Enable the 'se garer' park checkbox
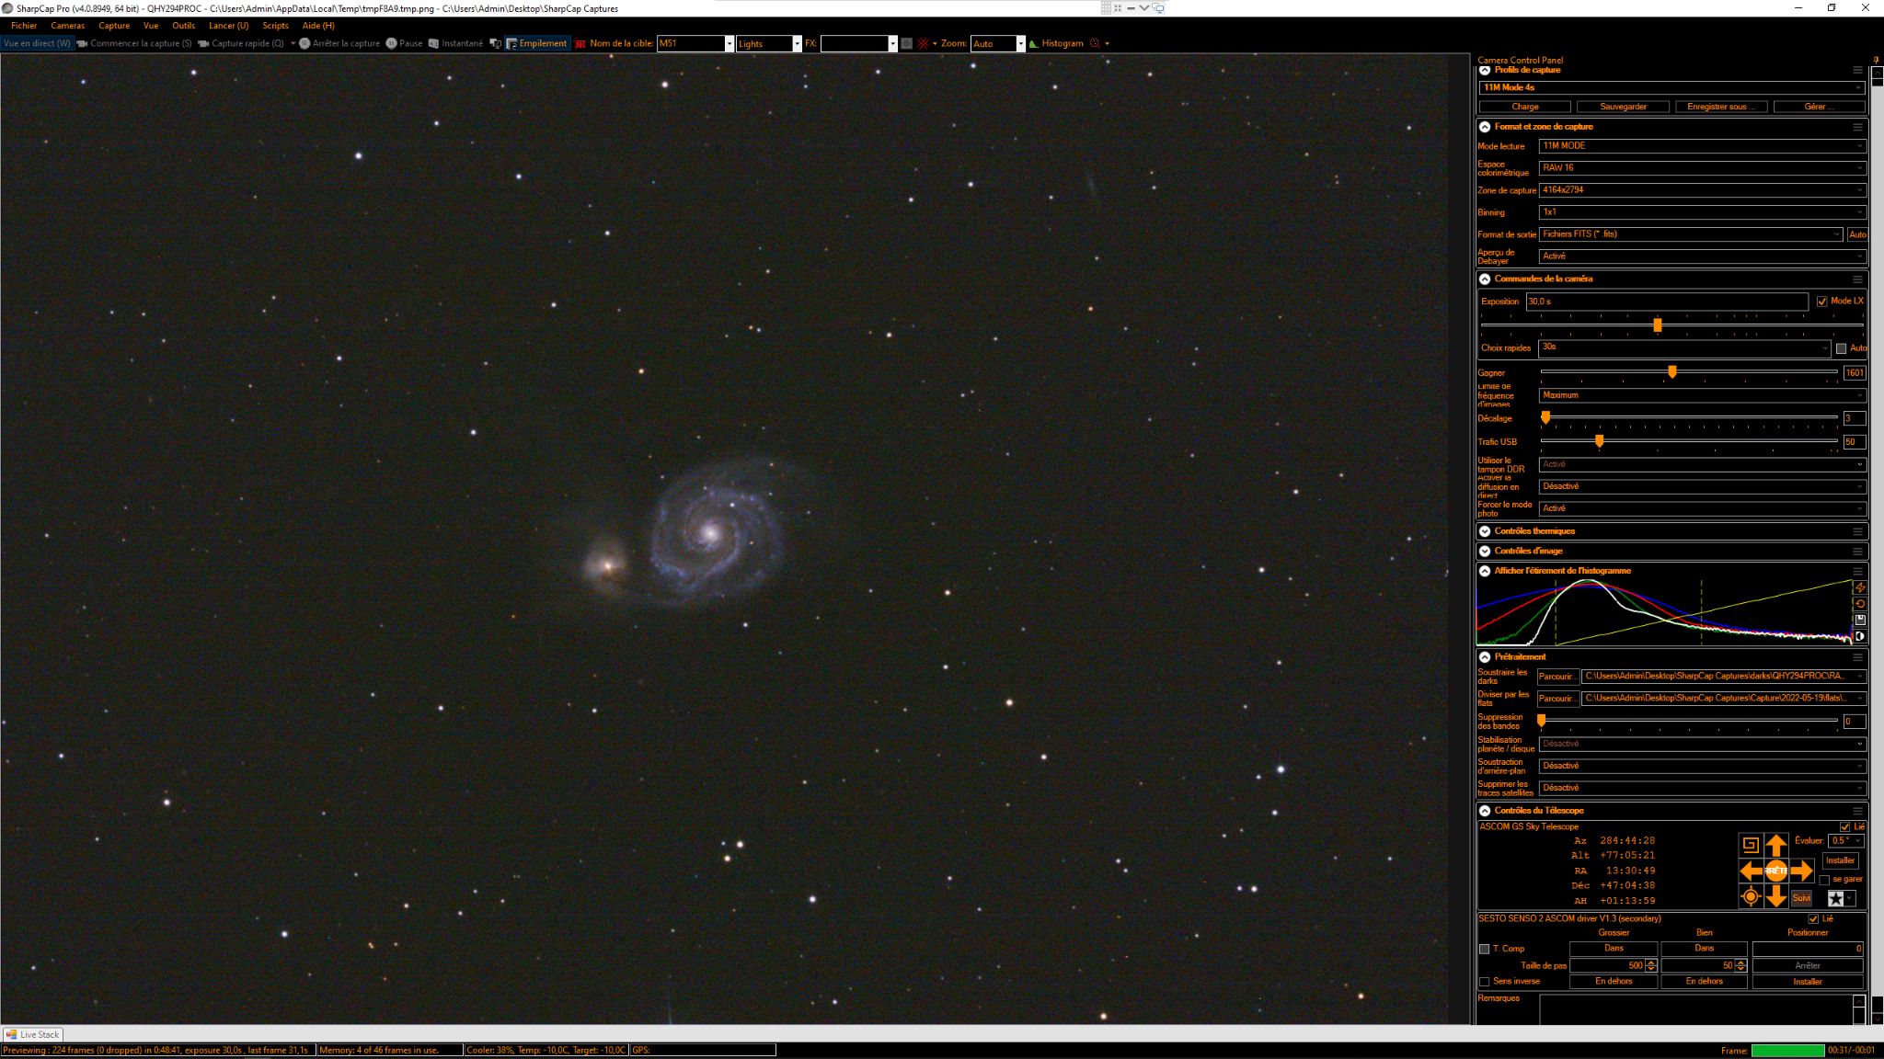1884x1059 pixels. click(1824, 880)
